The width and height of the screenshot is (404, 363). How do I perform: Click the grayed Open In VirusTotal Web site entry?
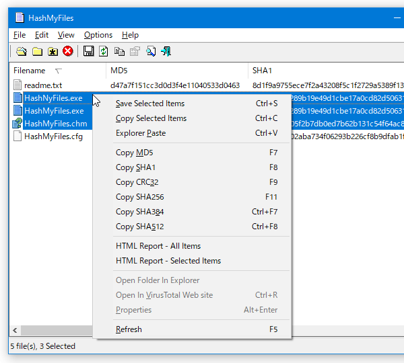(192, 295)
